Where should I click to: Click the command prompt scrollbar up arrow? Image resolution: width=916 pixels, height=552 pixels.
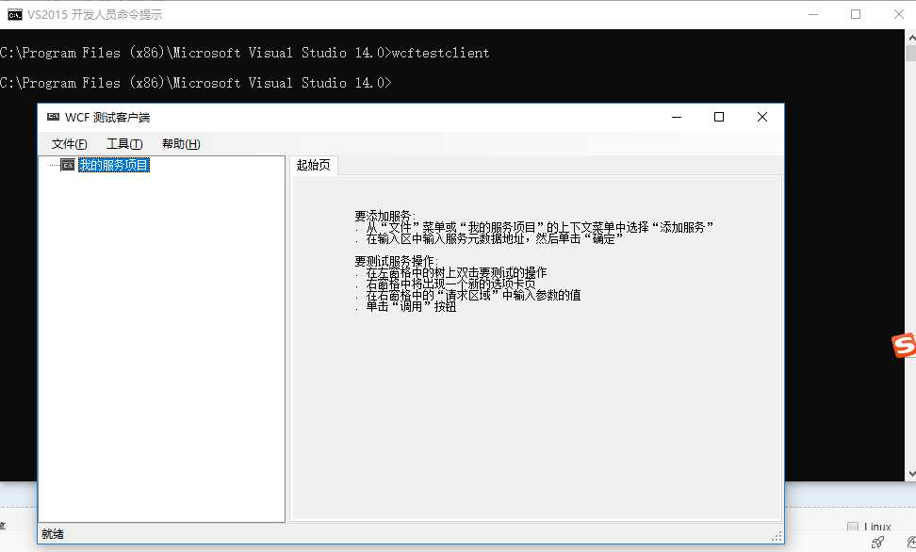point(910,38)
